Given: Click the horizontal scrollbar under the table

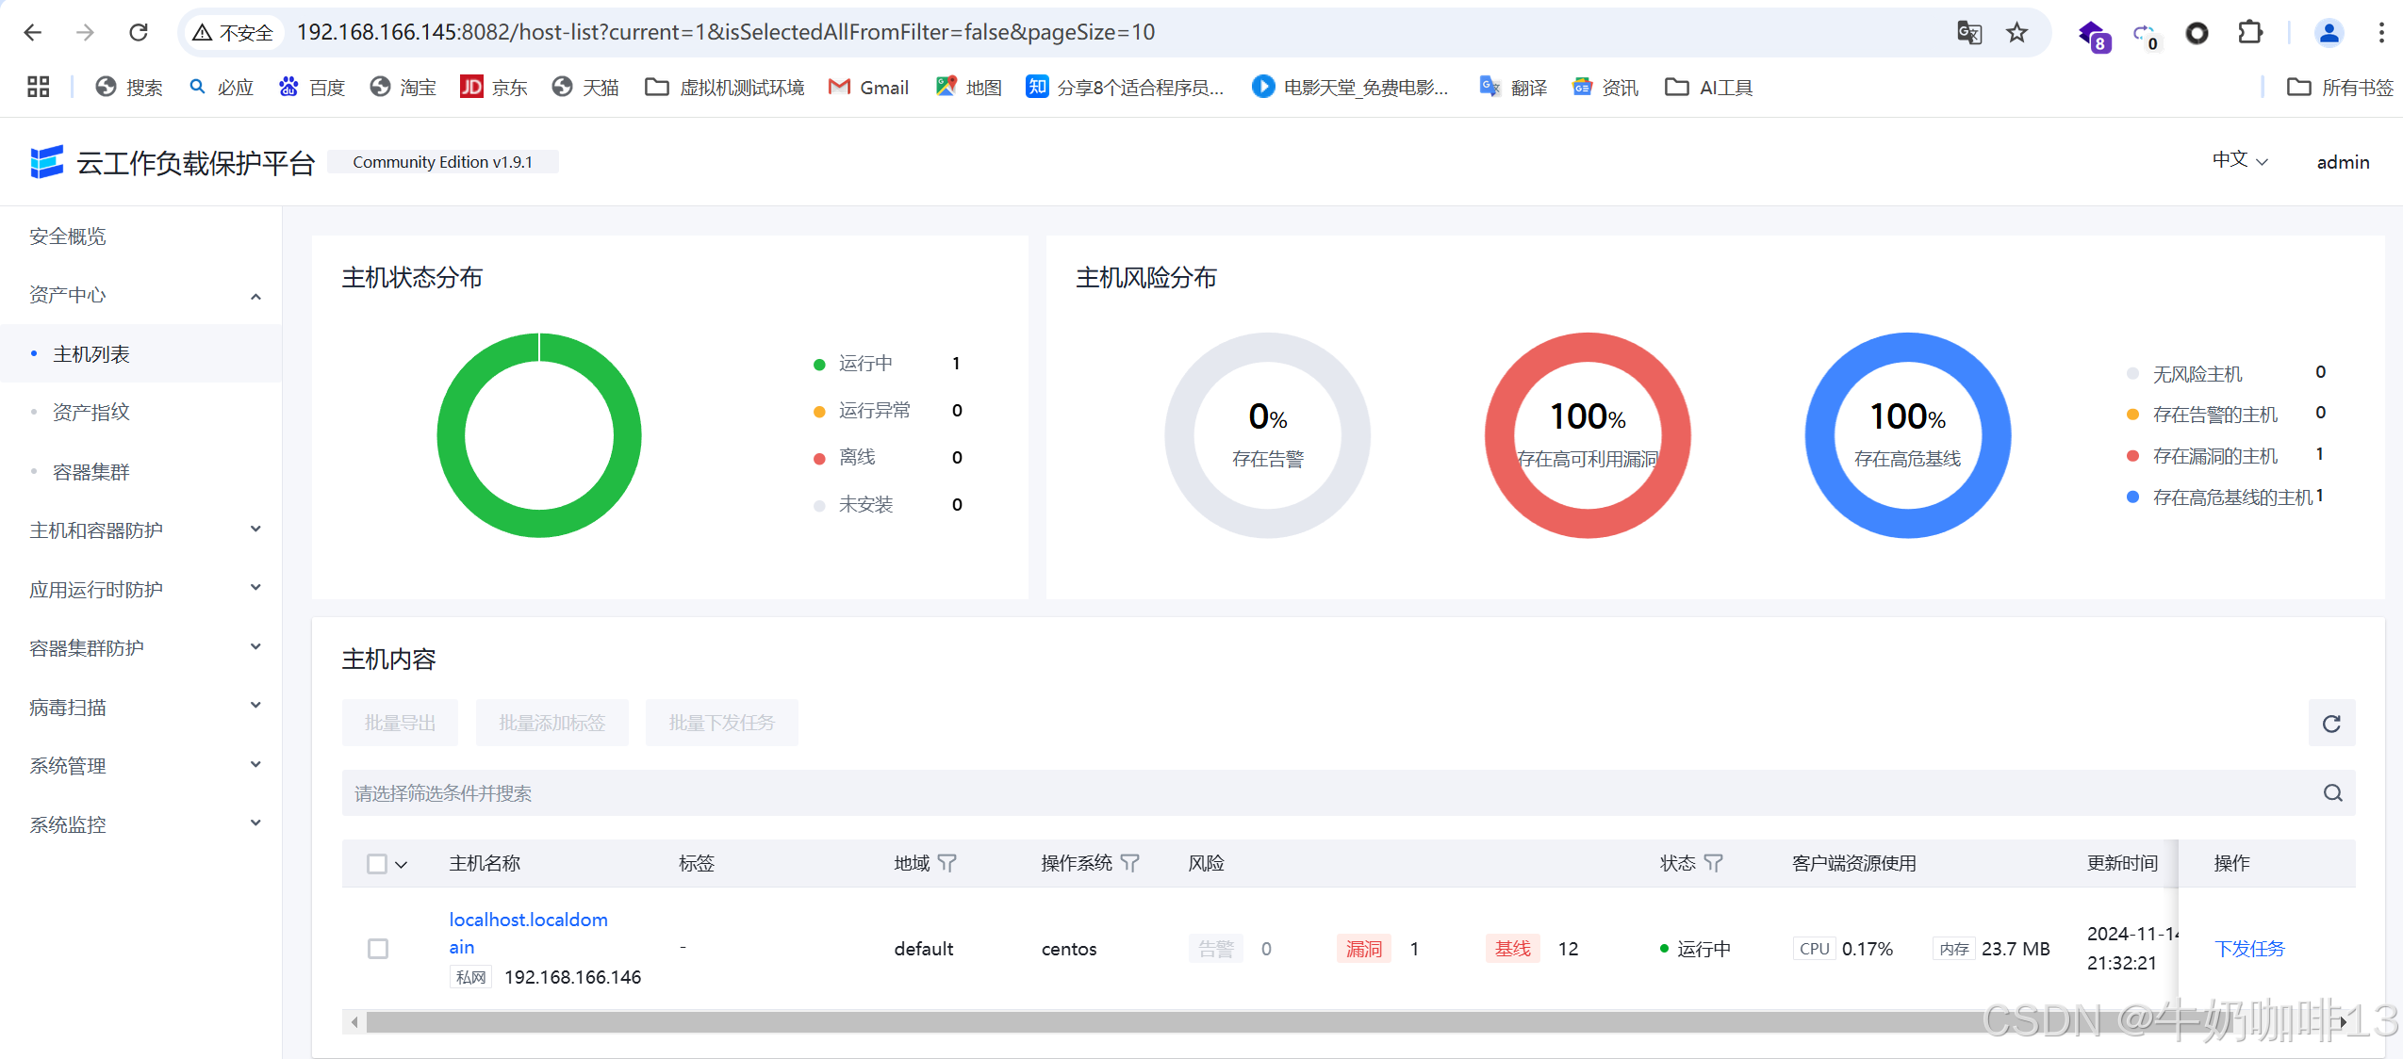Looking at the screenshot, I should pos(1131,1022).
